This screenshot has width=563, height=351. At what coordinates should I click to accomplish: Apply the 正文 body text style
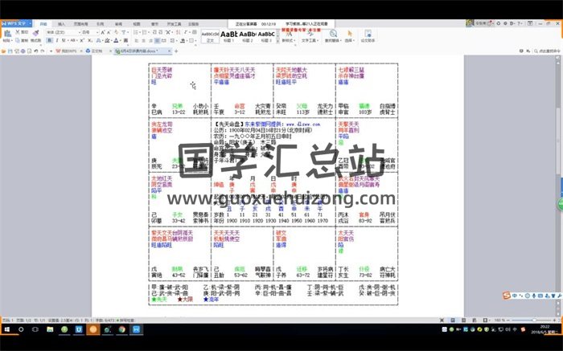(x=210, y=36)
